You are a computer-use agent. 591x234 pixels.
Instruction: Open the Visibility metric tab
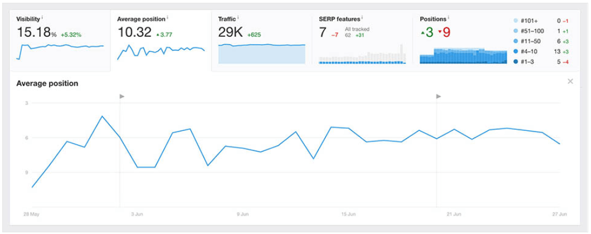[x=60, y=40]
